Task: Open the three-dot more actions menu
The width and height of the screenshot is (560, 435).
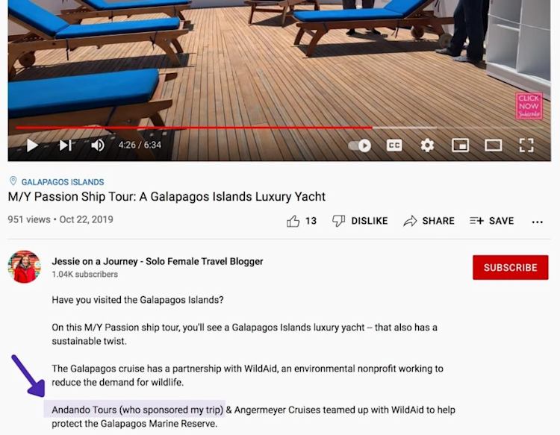Action: click(x=537, y=222)
